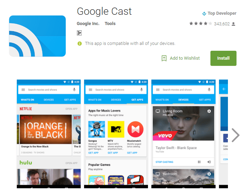Screen dimensions: 242x191
Task: Click the Top Developer badge icon
Action: pyautogui.click(x=204, y=14)
